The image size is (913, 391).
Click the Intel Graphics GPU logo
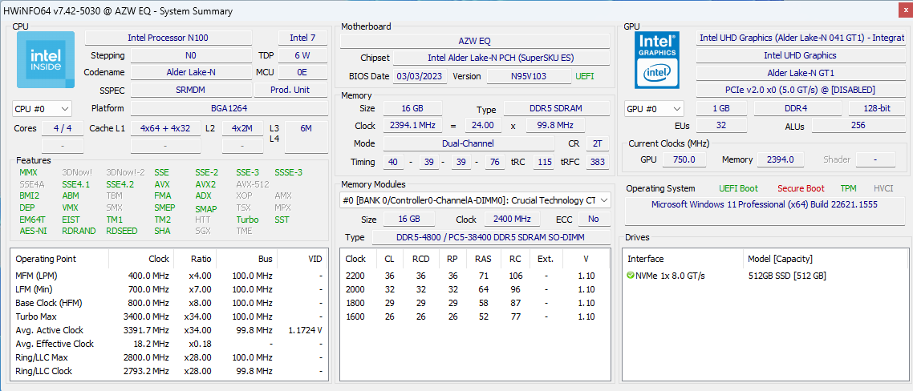pyautogui.click(x=658, y=59)
